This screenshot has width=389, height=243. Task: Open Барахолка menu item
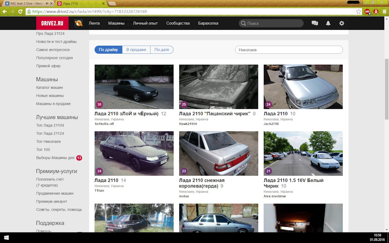(208, 23)
